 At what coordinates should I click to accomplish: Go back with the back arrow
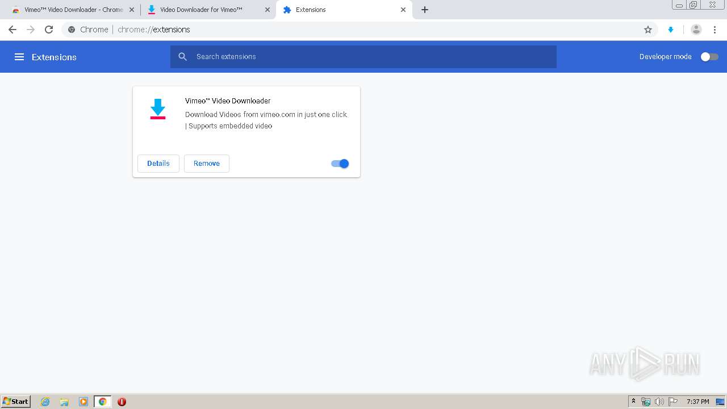[x=12, y=30]
